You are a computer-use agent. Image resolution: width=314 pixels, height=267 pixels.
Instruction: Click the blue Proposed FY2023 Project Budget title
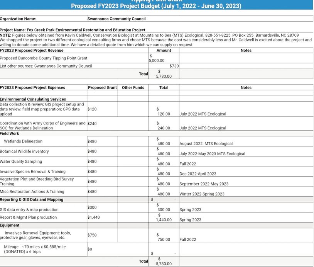156,6
